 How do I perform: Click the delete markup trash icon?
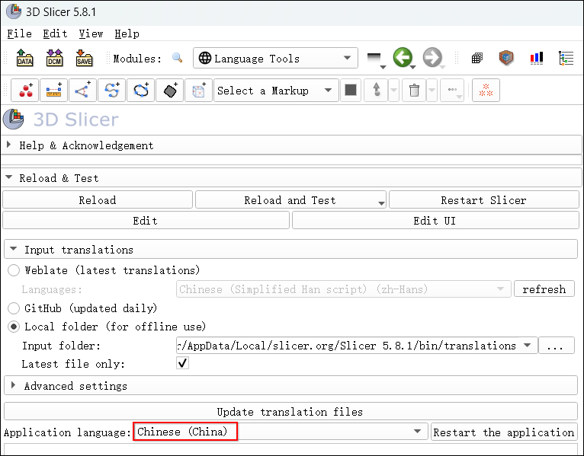coord(414,91)
